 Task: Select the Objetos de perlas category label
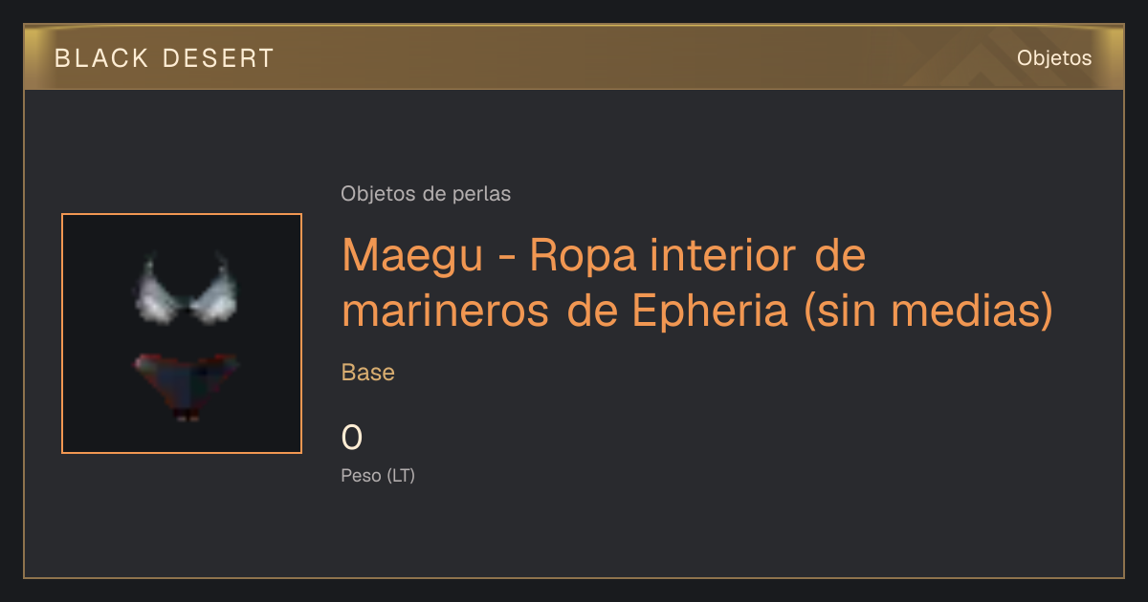[x=426, y=194]
